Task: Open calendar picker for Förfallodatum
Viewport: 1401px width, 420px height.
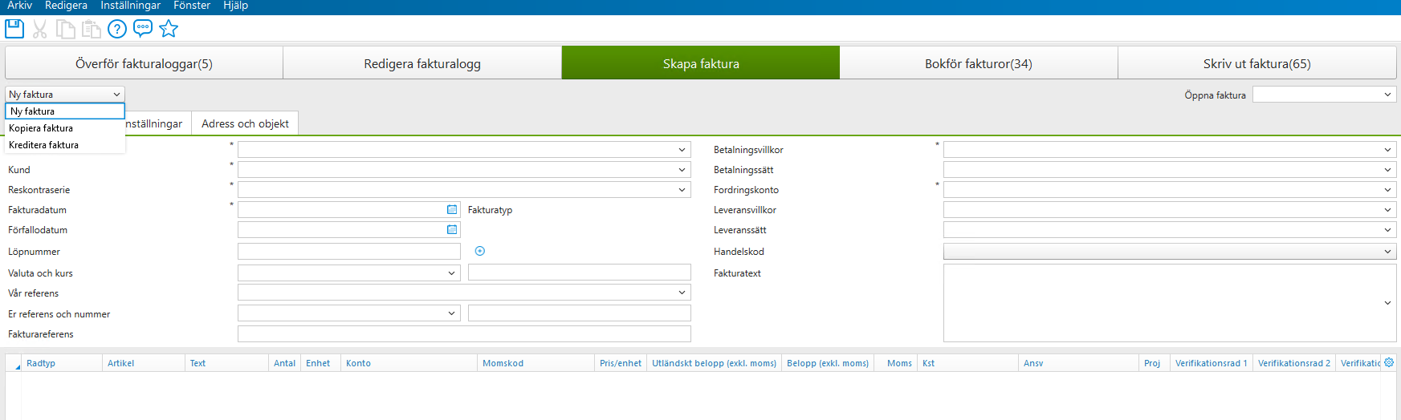Action: tap(452, 229)
